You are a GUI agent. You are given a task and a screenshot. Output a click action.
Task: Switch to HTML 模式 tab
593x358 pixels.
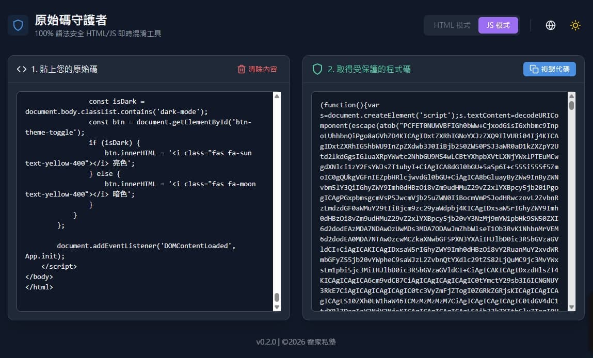click(x=452, y=25)
